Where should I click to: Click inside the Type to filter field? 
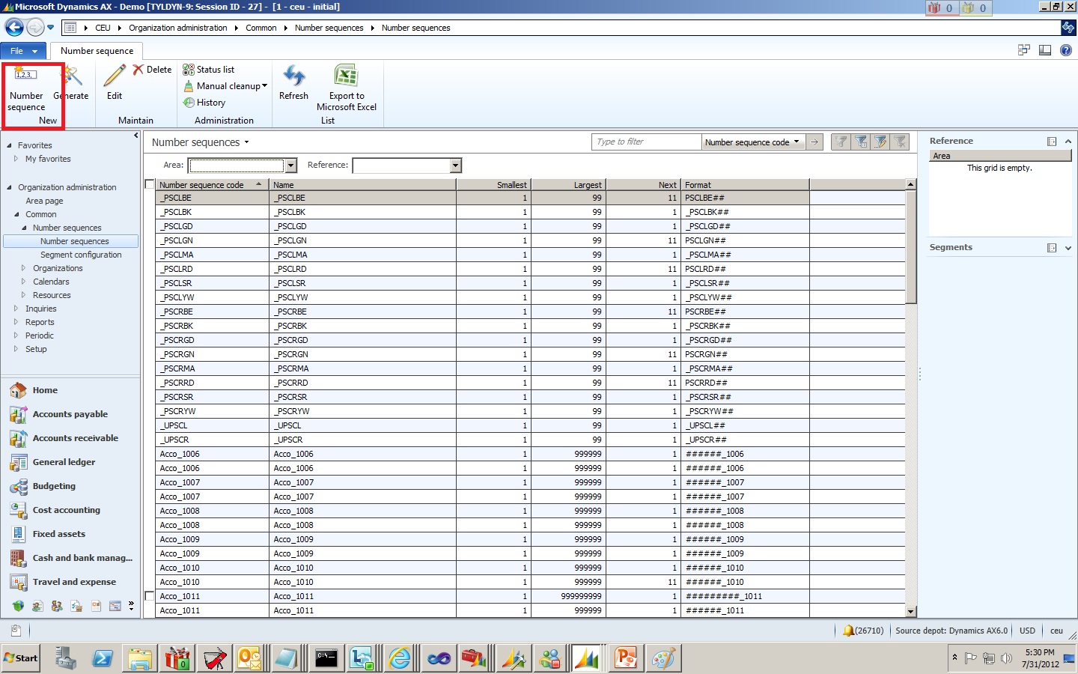coord(644,142)
